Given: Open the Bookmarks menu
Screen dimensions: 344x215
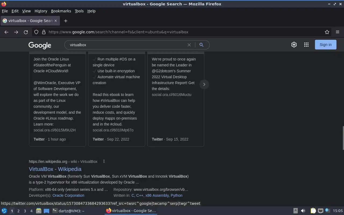Looking at the screenshot, I should (x=61, y=11).
